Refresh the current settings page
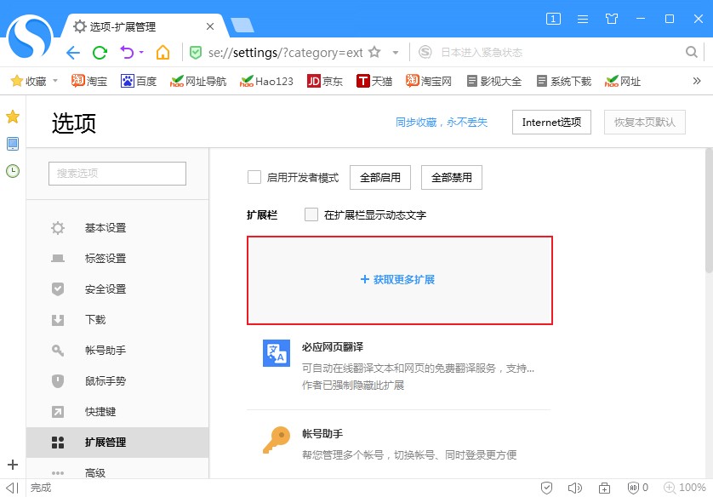 [98, 52]
